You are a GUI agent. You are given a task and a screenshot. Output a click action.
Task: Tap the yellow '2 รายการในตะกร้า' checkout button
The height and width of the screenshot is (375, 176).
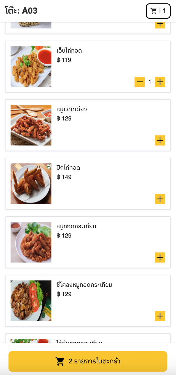[x=88, y=361]
